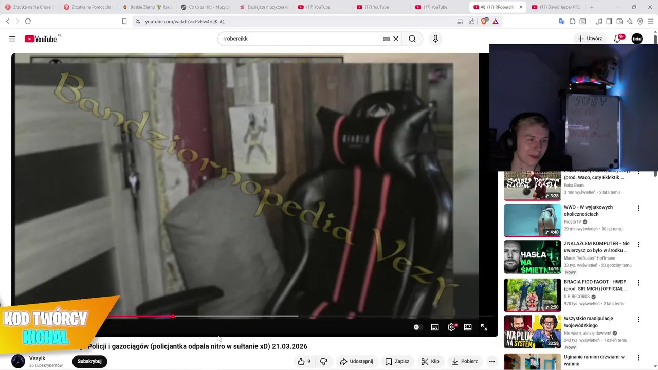Download video with Pobierz button
The height and width of the screenshot is (370, 658).
(465, 361)
